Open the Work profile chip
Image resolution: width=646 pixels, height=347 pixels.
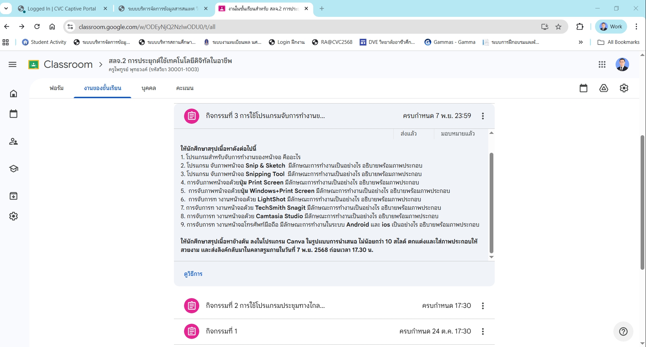coord(611,27)
